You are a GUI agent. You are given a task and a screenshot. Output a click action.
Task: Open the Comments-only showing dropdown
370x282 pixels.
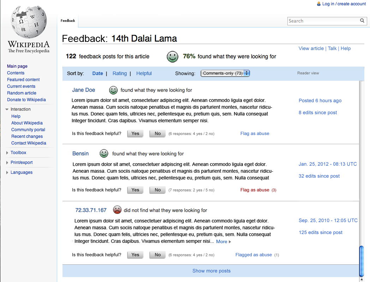(225, 73)
